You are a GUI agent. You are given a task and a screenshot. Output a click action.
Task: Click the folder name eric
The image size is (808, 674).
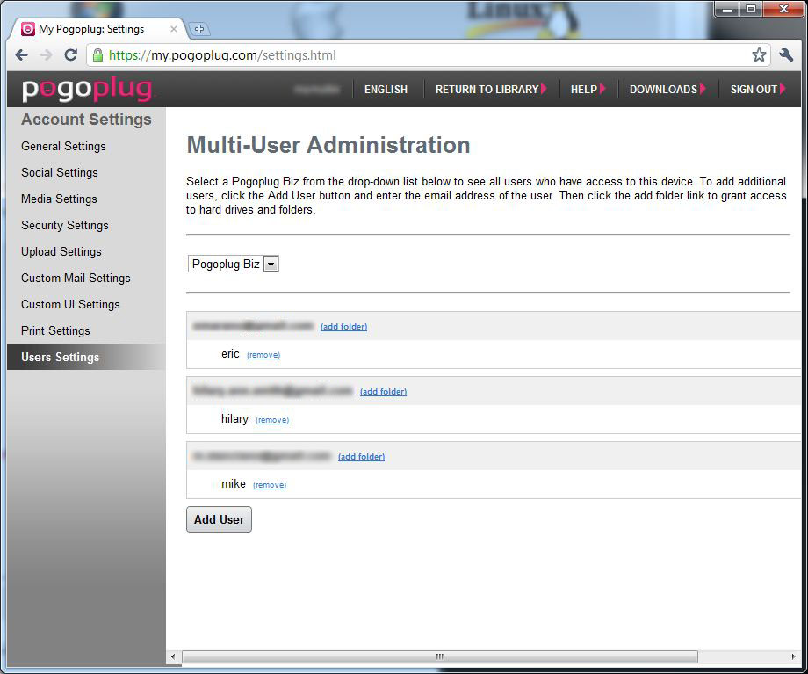[230, 354]
